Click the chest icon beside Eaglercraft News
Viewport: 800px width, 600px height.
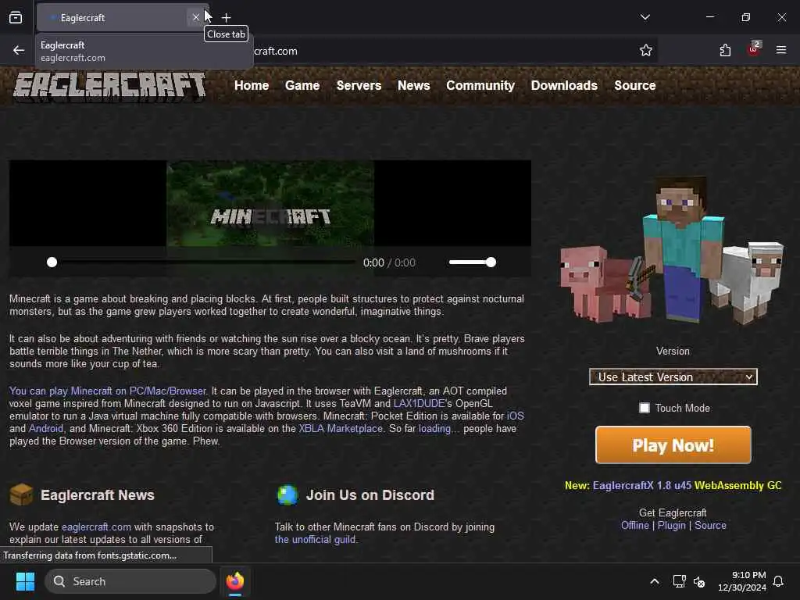(21, 495)
